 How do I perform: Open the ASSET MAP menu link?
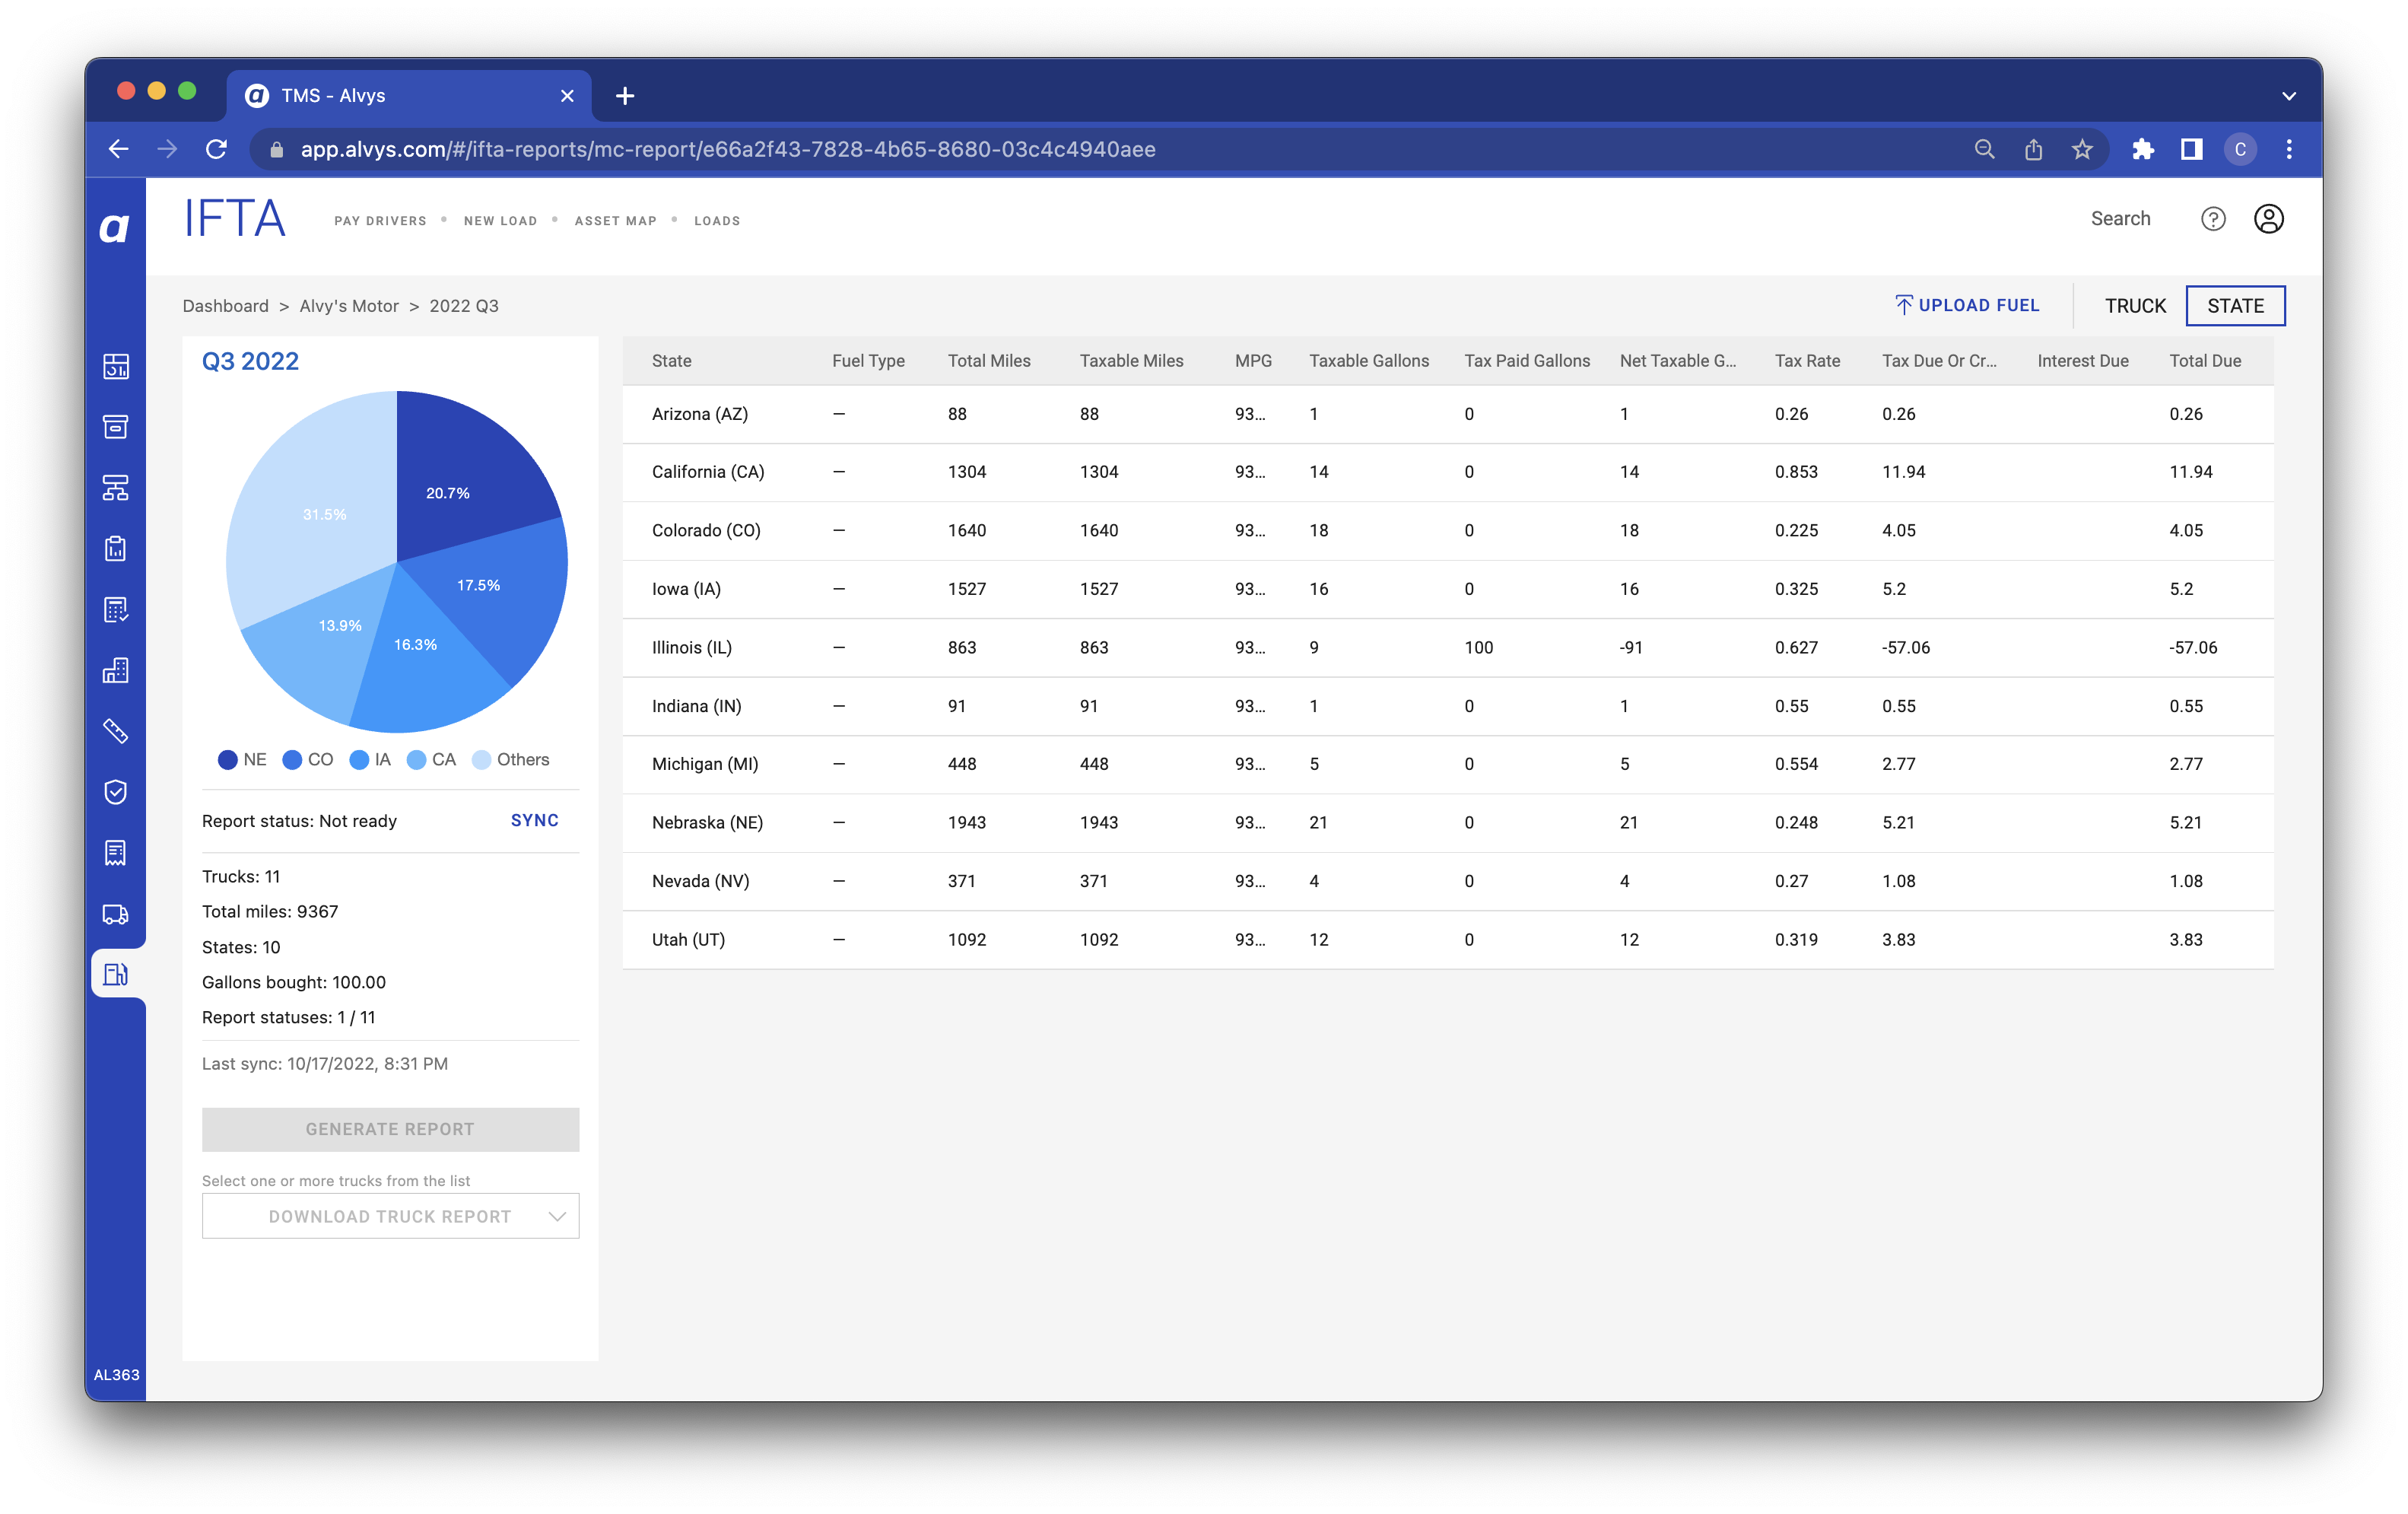pos(615,221)
